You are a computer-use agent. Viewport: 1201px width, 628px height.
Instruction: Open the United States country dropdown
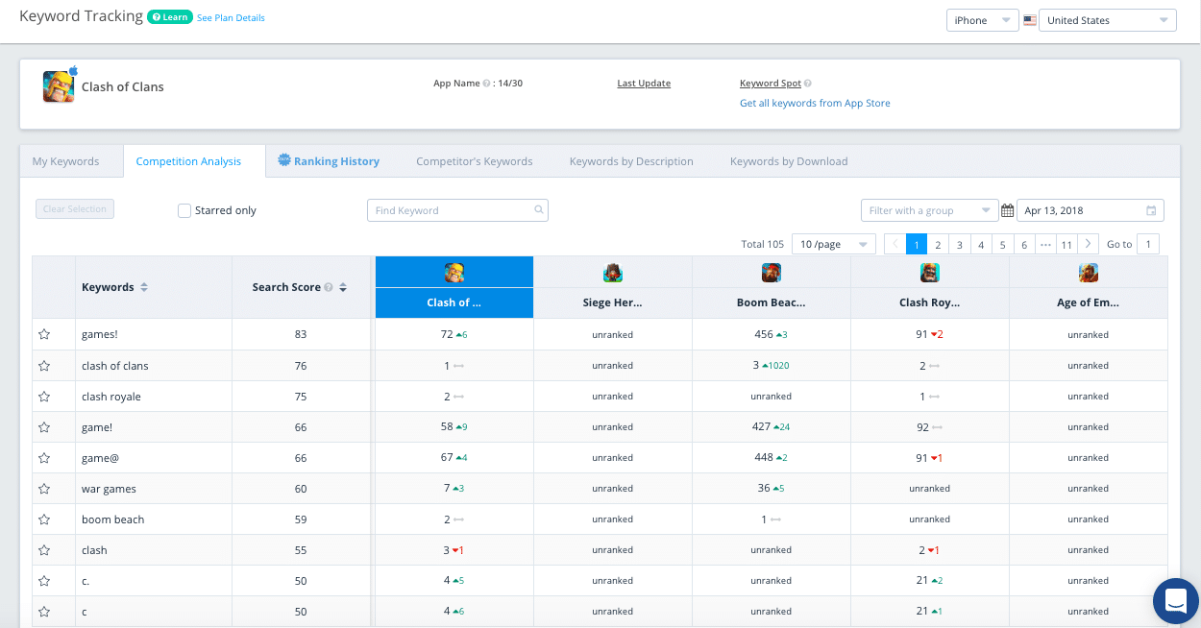1108,20
